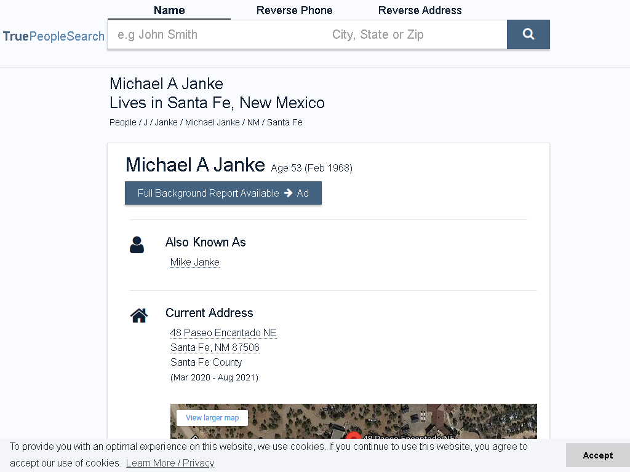Click View larger map button
The width and height of the screenshot is (630, 472).
pos(212,418)
